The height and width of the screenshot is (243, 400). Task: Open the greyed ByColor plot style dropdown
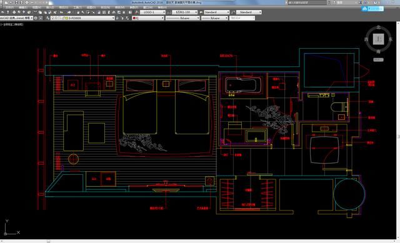253,18
